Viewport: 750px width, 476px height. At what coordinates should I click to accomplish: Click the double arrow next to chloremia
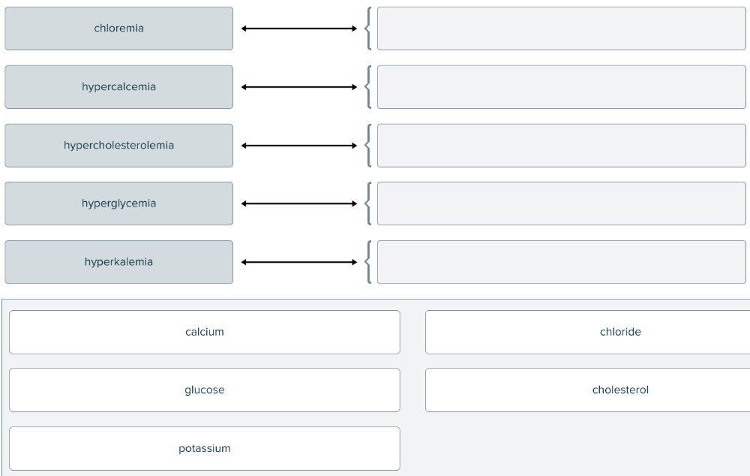coord(299,29)
